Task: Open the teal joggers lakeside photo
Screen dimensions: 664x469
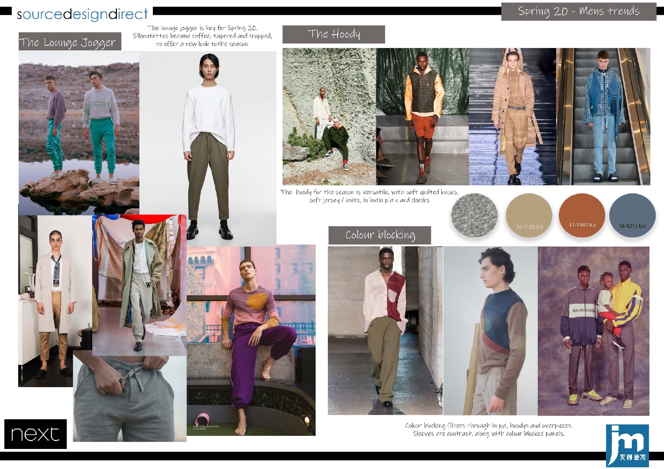Action: [79, 133]
